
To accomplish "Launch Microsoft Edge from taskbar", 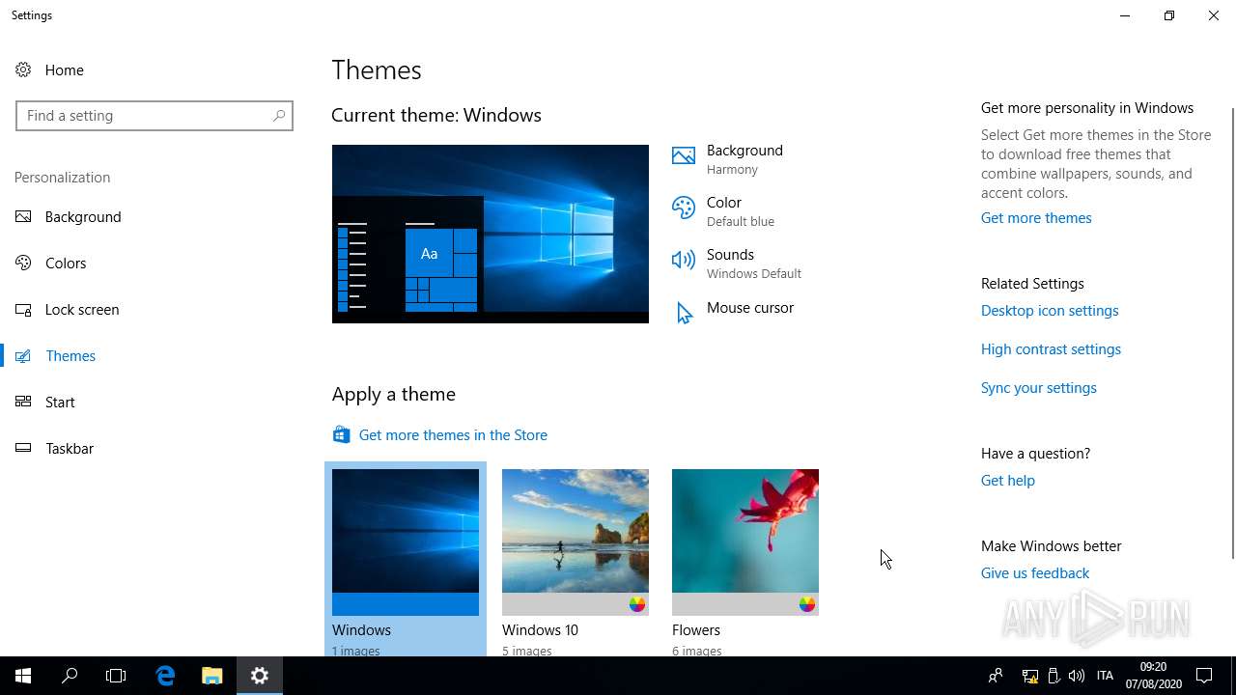I will pyautogui.click(x=165, y=676).
